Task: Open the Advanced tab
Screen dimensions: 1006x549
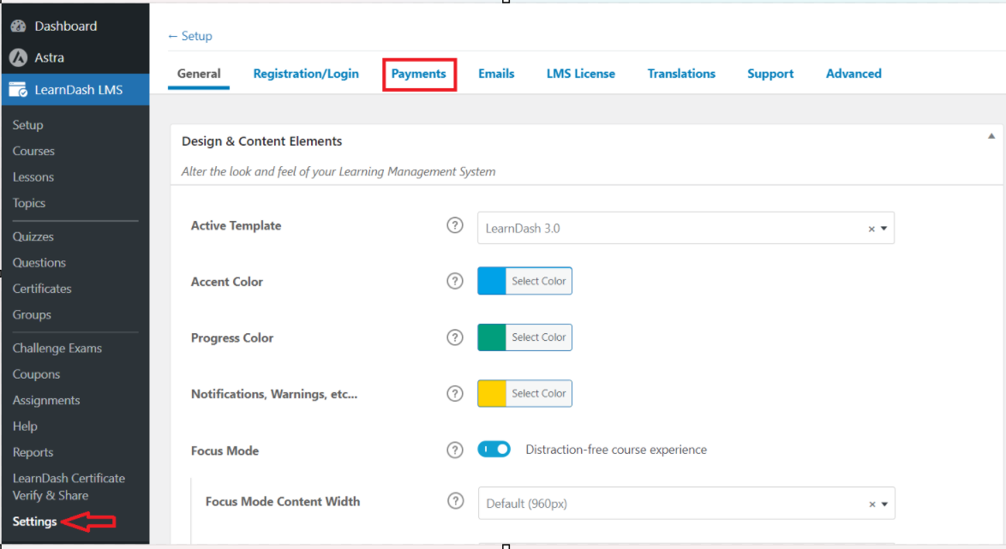Action: tap(853, 74)
